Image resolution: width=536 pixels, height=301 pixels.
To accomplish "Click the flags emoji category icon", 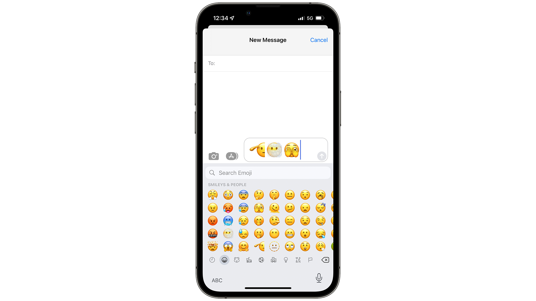I will 310,260.
